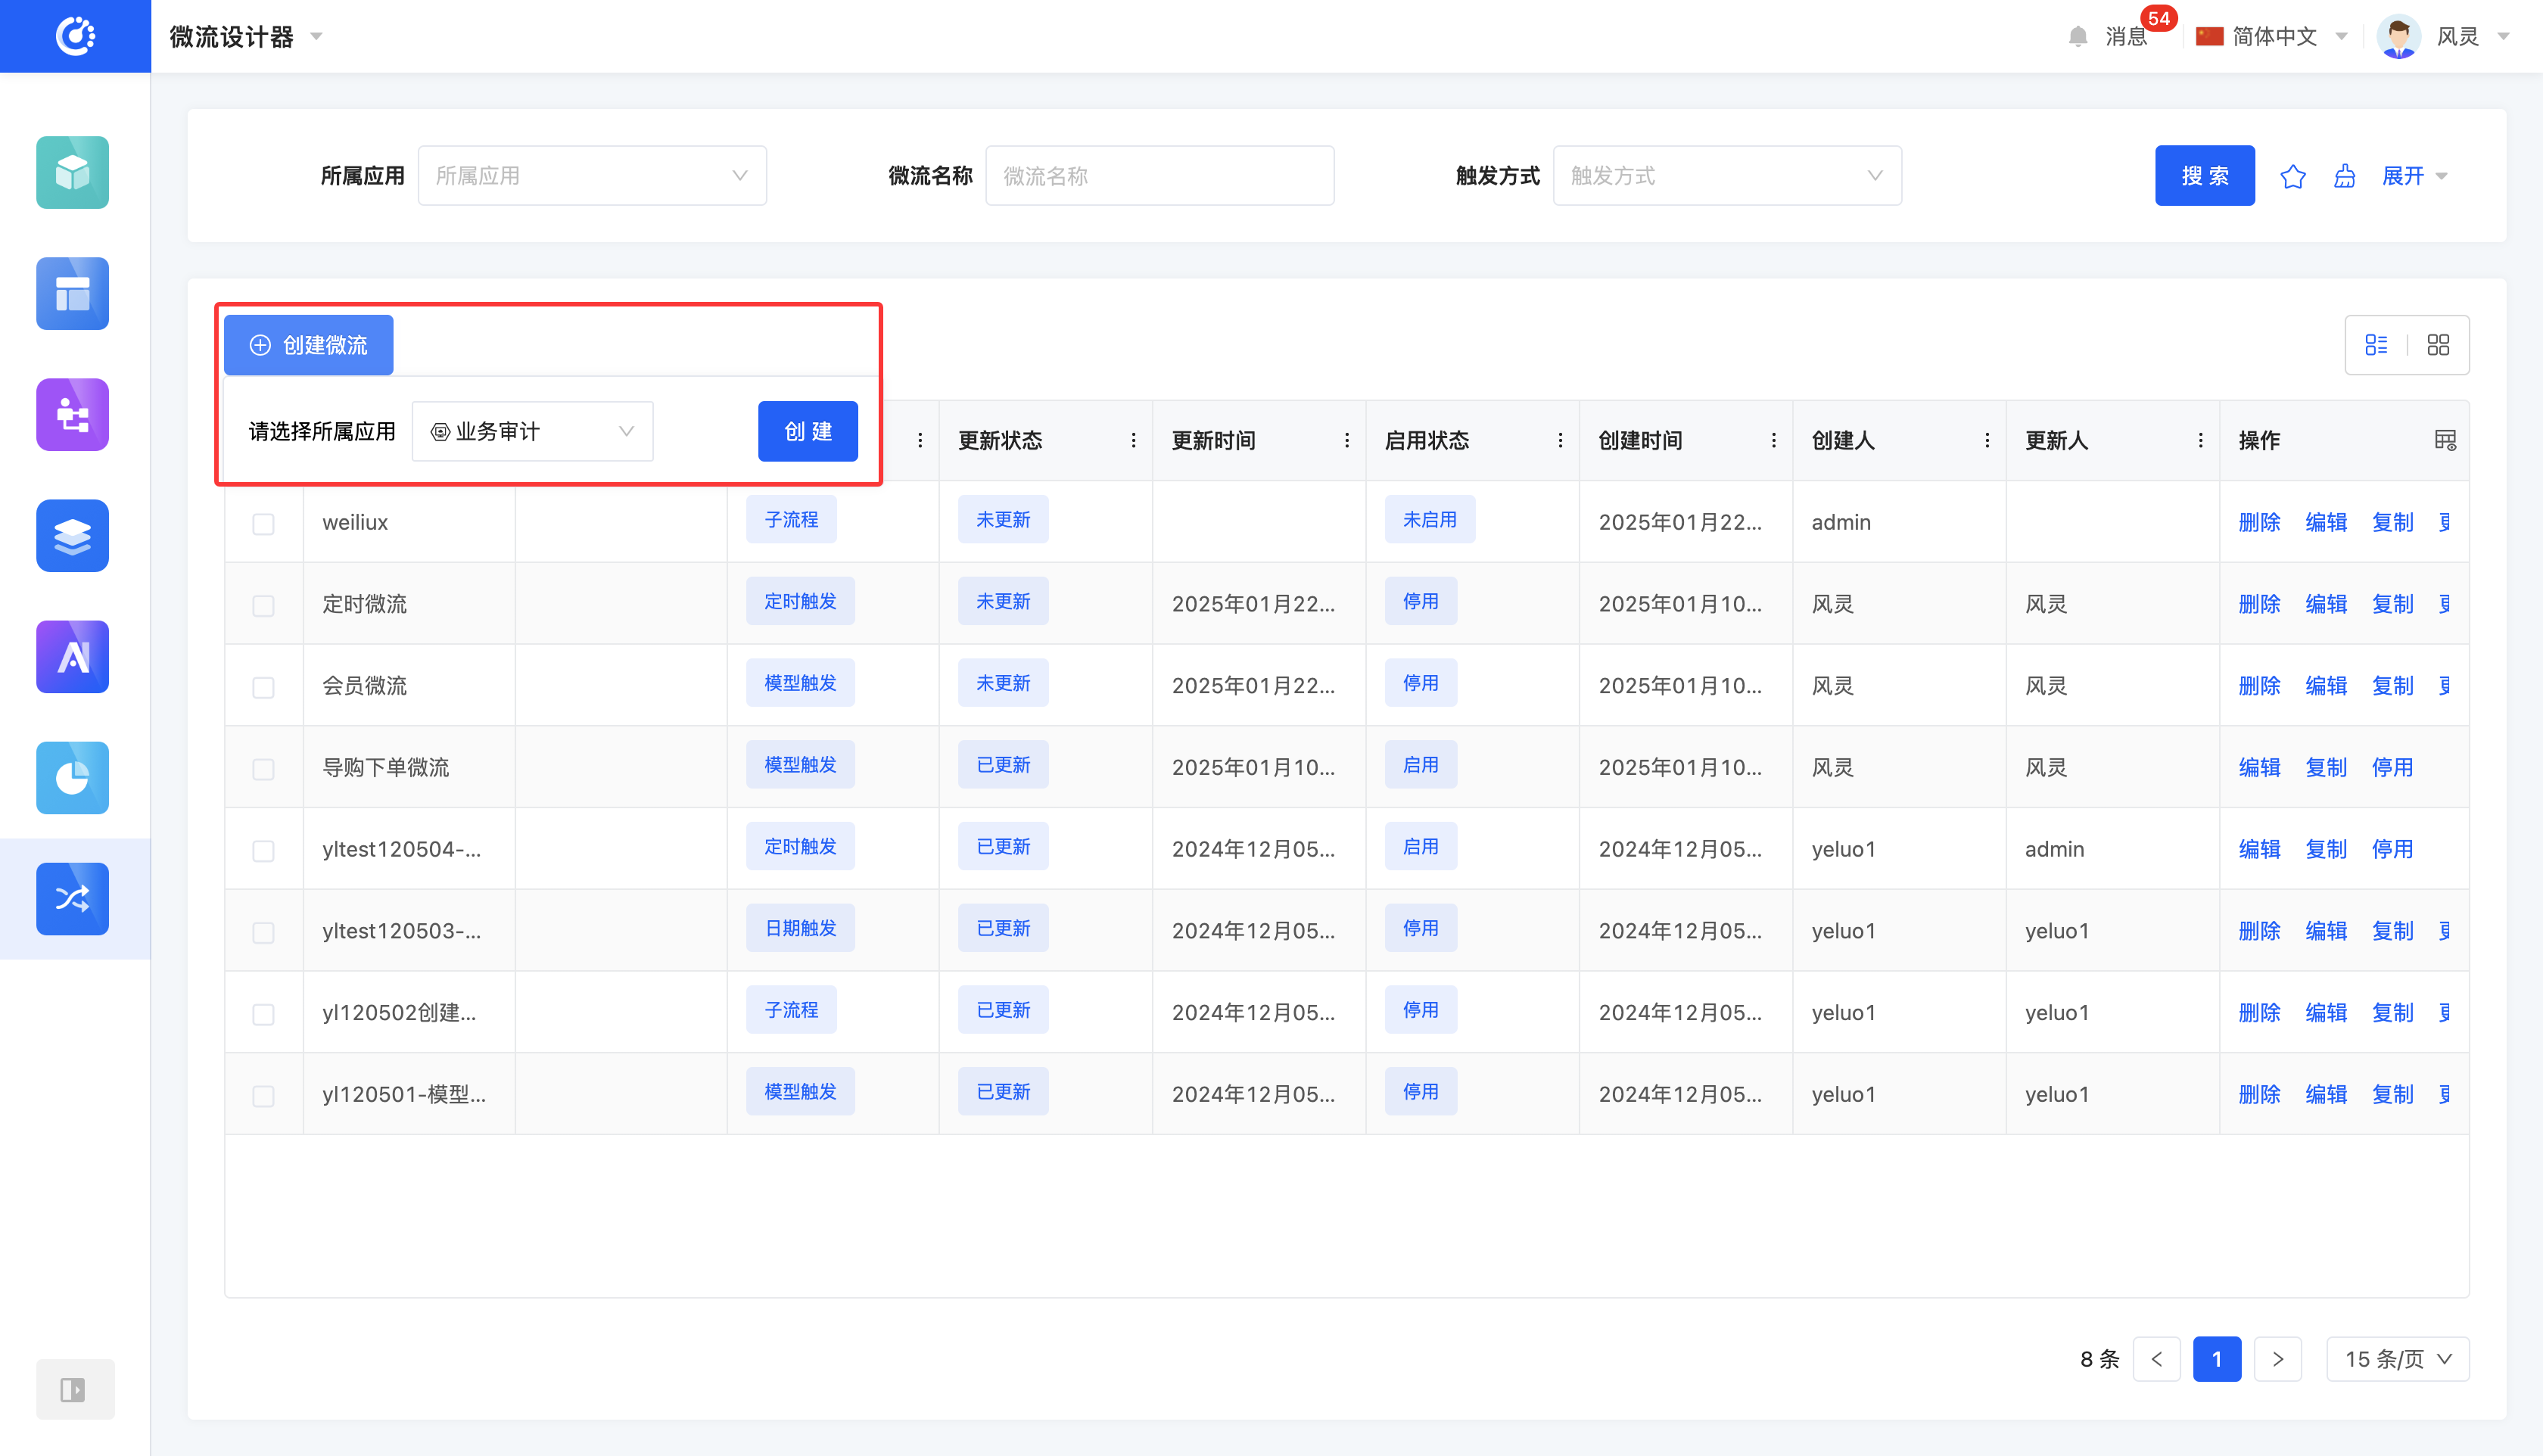This screenshot has height=1456, width=2543.
Task: Switch to list view icon
Action: pos(2376,345)
